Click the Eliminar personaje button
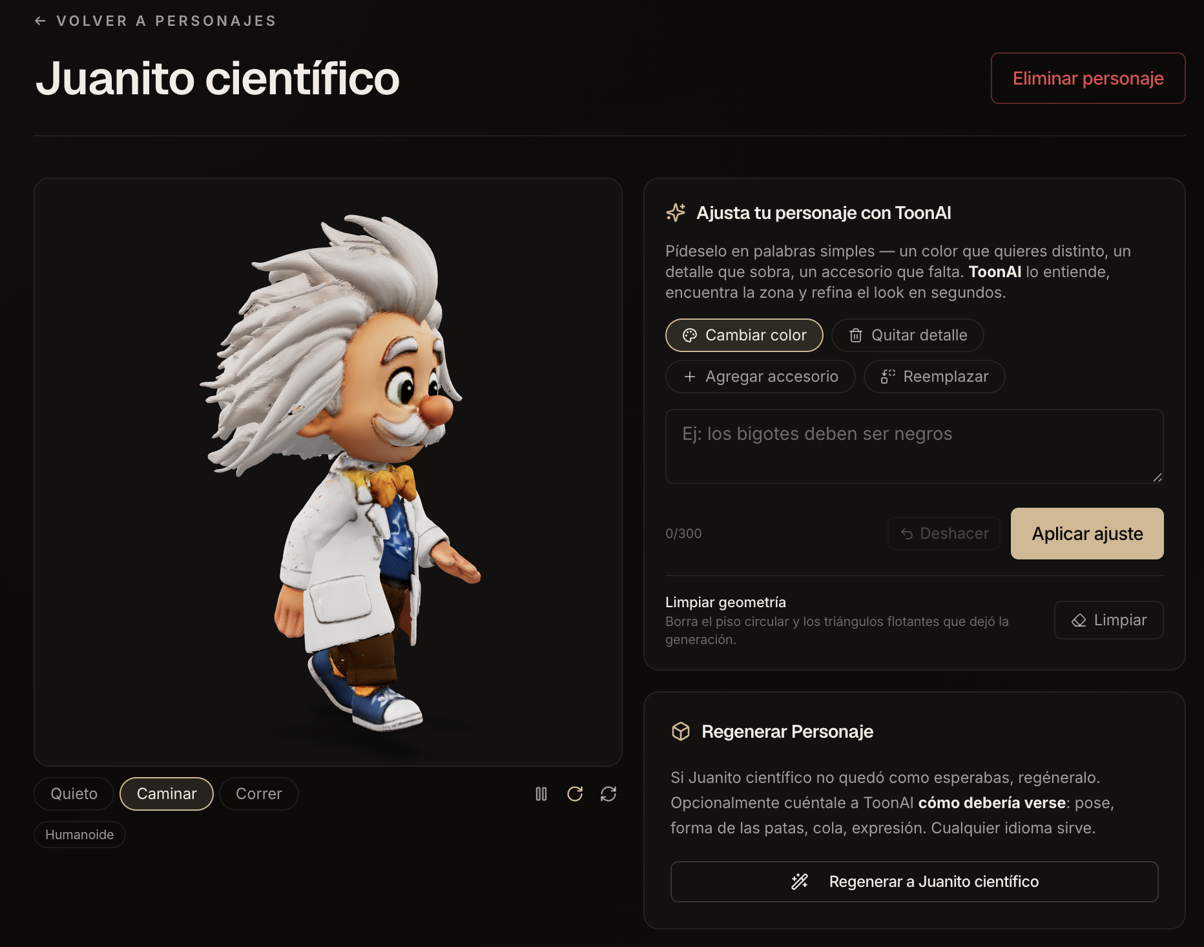The height and width of the screenshot is (947, 1204). 1088,78
